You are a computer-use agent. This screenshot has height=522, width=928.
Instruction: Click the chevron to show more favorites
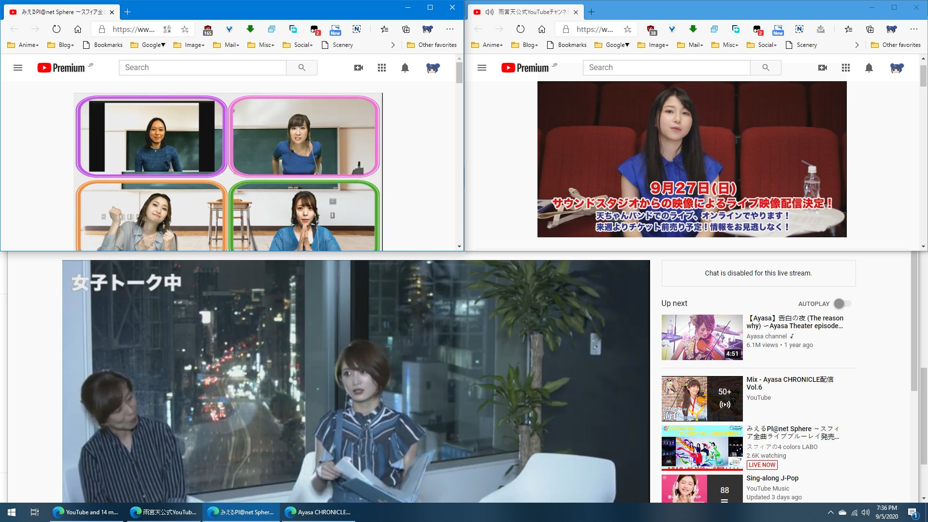click(x=393, y=44)
